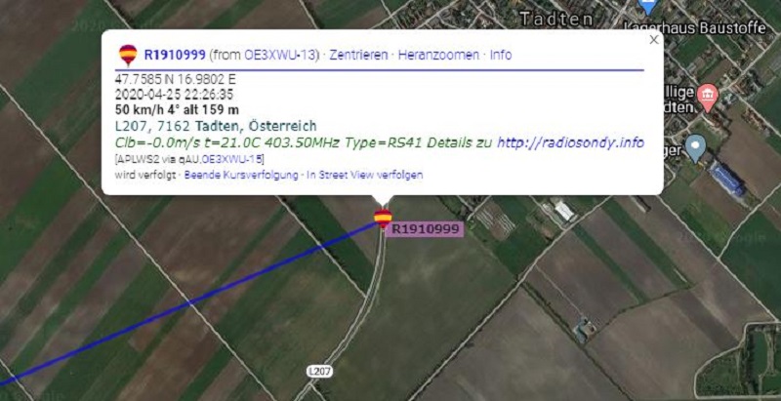Click the L207 road shield
The height and width of the screenshot is (401, 781).
(319, 371)
